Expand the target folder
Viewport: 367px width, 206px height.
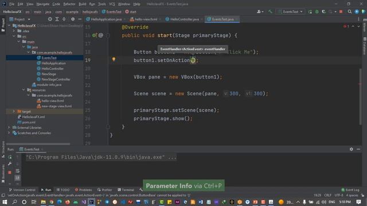click(x=14, y=112)
